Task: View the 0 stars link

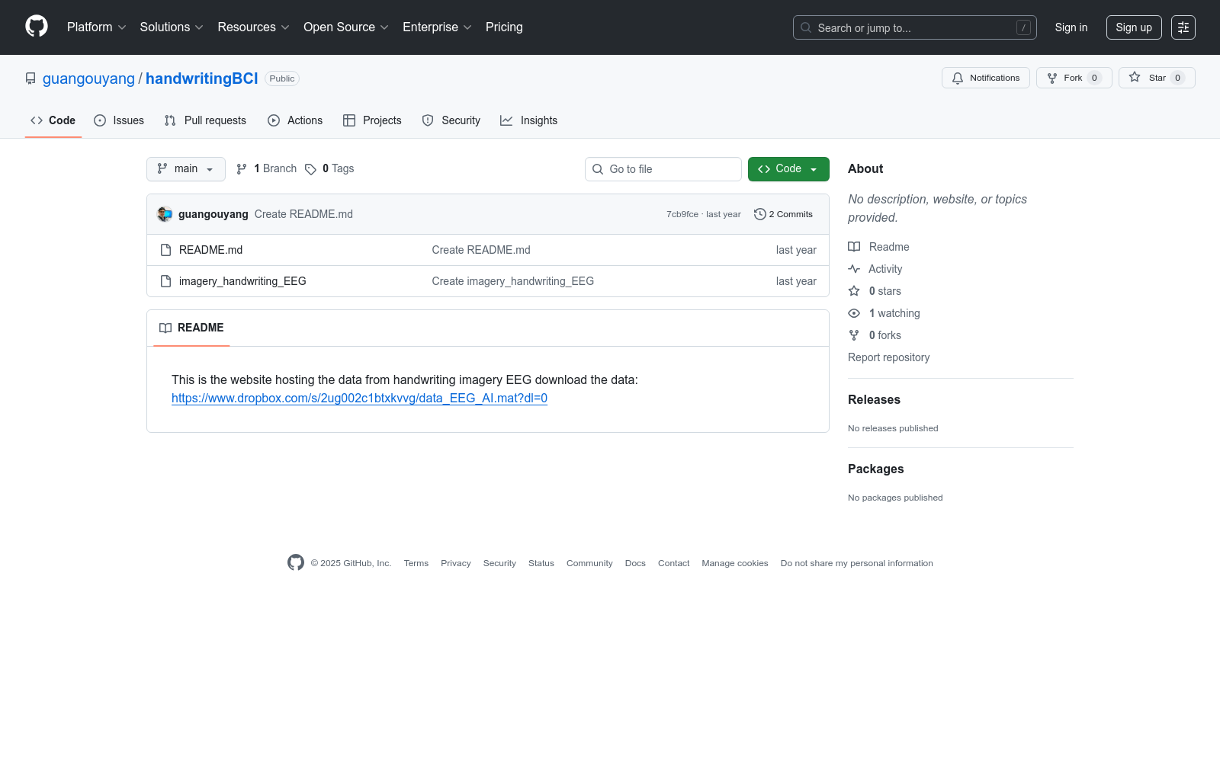Action: coord(875,291)
